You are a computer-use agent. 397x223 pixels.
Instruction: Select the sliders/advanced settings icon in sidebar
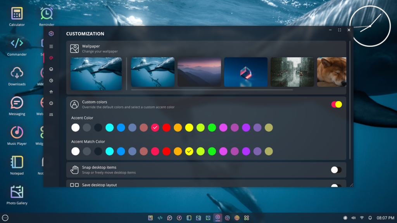(51, 114)
